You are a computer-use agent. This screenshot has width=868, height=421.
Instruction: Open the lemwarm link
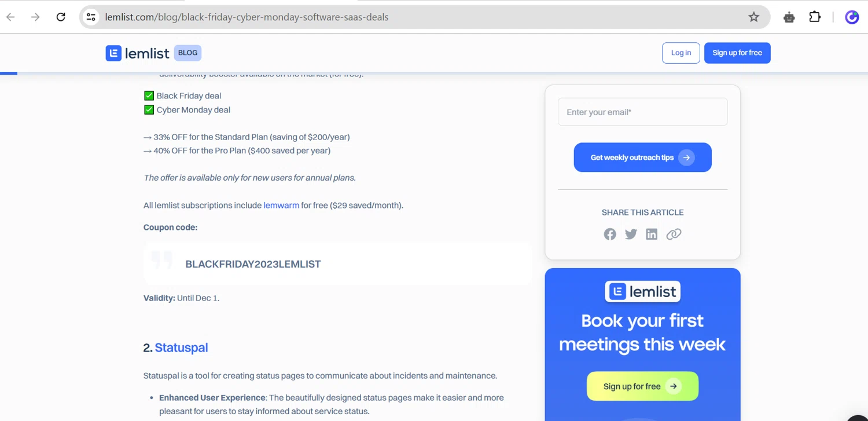pos(281,205)
